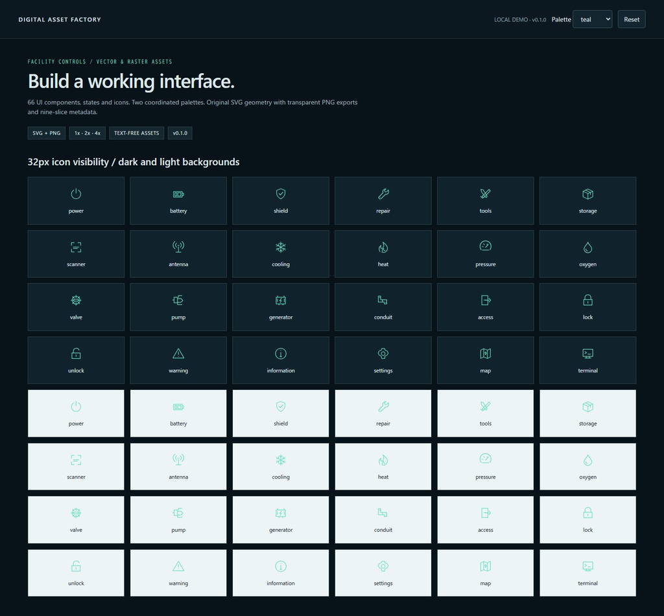Screen dimensions: 664x616
Task: Click the power icon on dark background
Action: click(76, 194)
